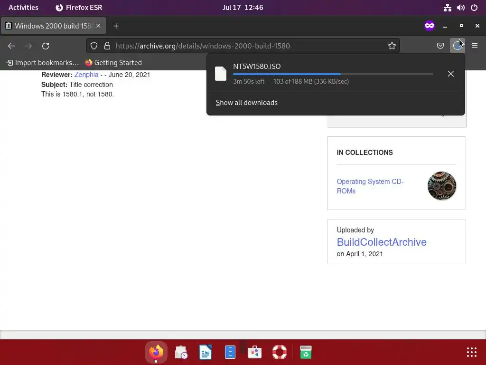
Task: Select the Windows 2000 build 1580 tab
Action: coord(53,26)
